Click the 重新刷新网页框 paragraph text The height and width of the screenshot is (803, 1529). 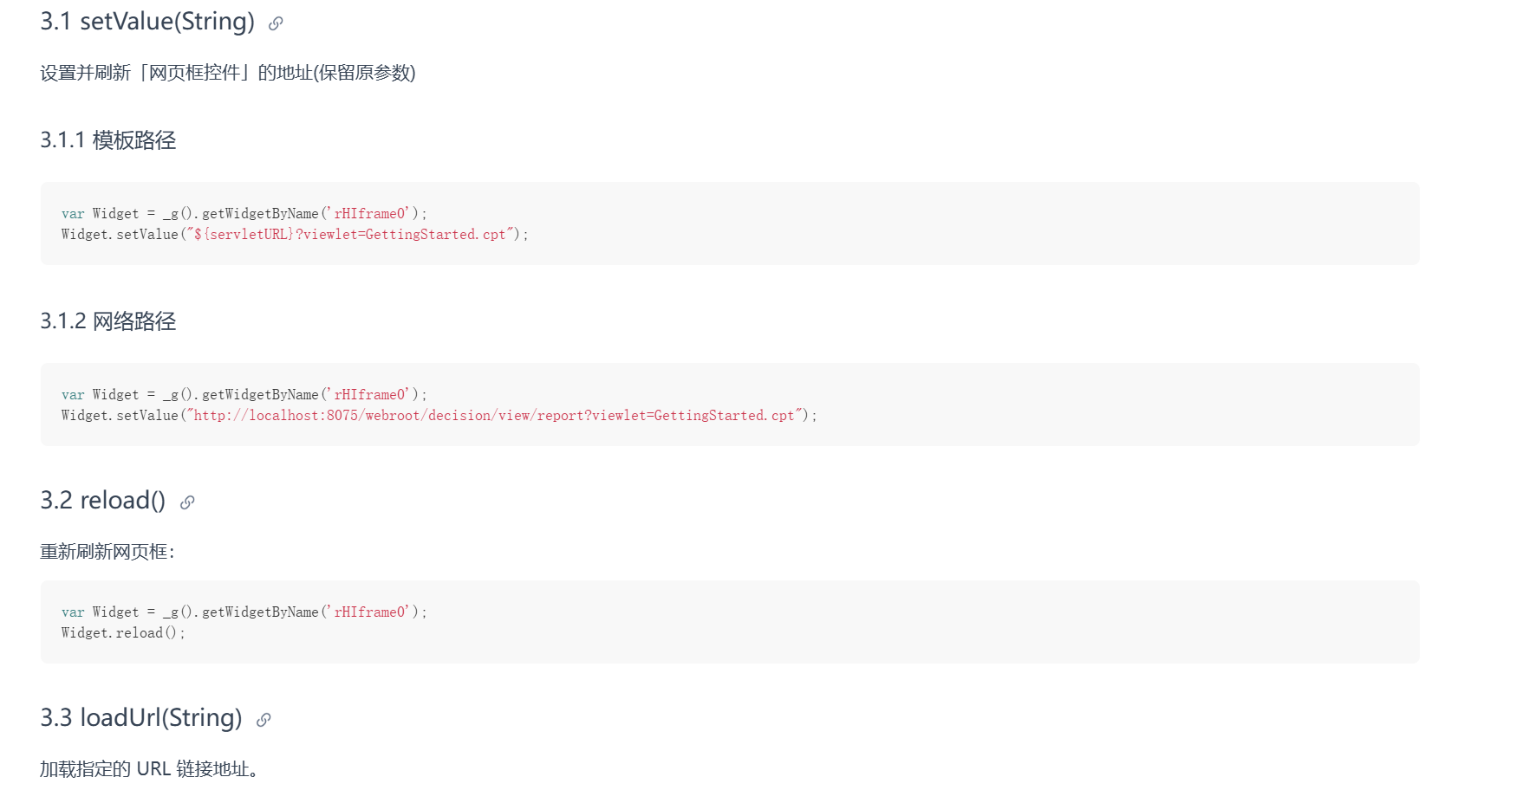tap(107, 552)
